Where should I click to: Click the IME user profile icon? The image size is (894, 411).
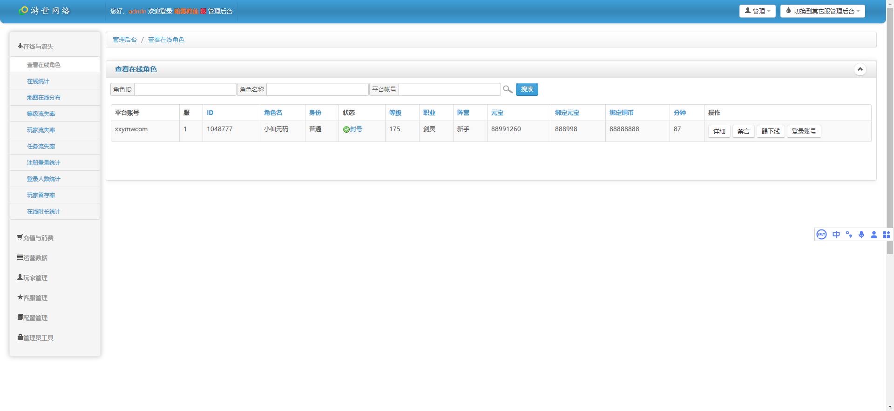874,235
